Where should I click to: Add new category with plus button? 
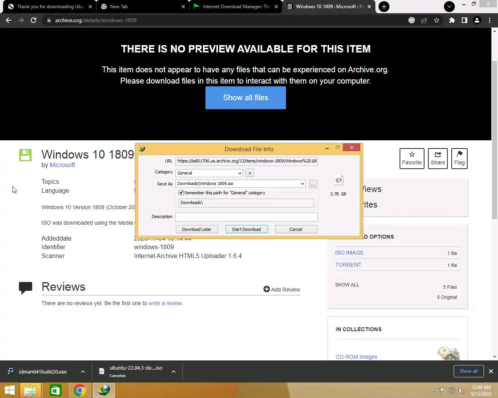pos(250,173)
